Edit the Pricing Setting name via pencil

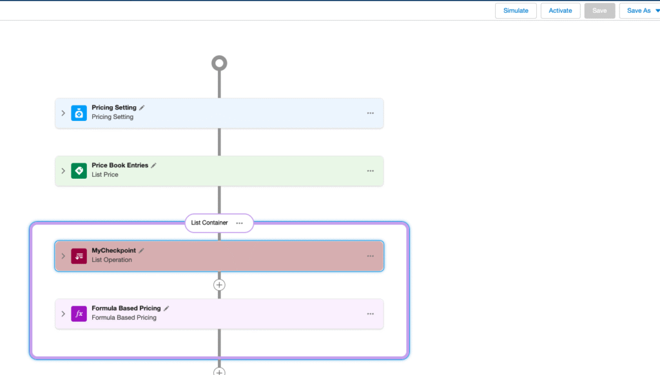(x=142, y=108)
